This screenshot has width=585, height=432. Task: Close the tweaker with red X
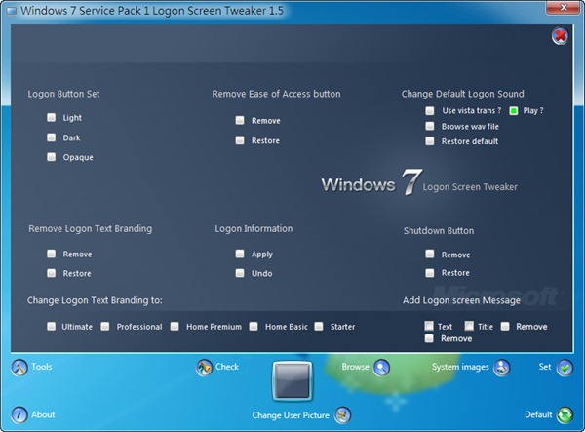click(x=560, y=36)
